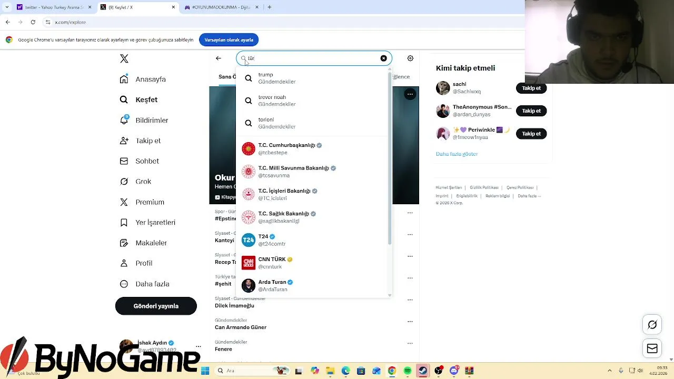The width and height of the screenshot is (674, 379).
Task: Open more options for Kantçyi trend
Action: point(410,234)
